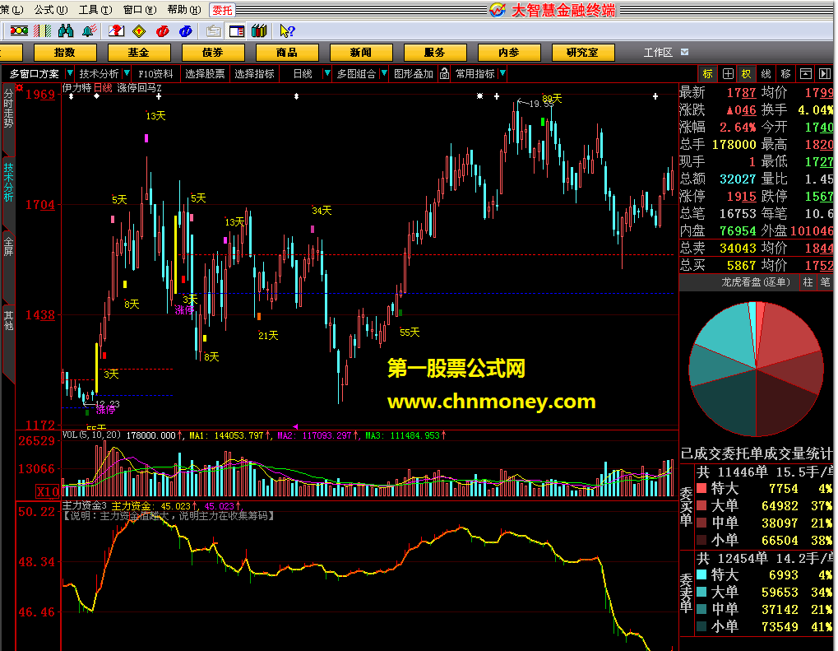Viewport: 838px width, 651px height.
Task: Click the red gear icon at chart corner
Action: point(19,88)
